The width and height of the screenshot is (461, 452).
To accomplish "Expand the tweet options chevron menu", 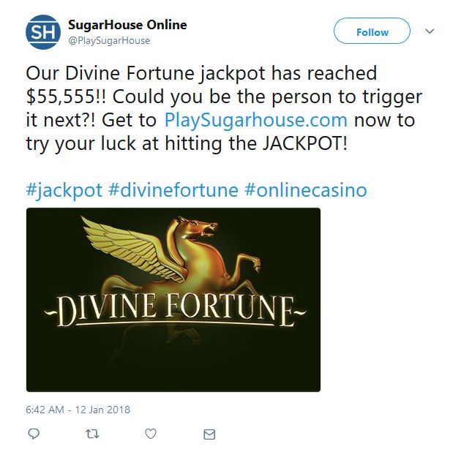I will (x=430, y=31).
